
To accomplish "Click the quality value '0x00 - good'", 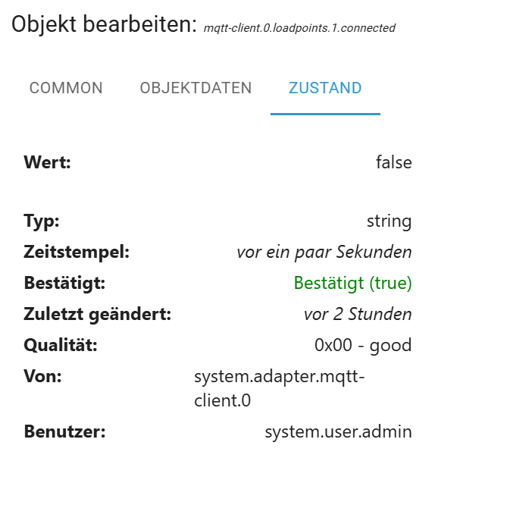I will (x=363, y=346).
